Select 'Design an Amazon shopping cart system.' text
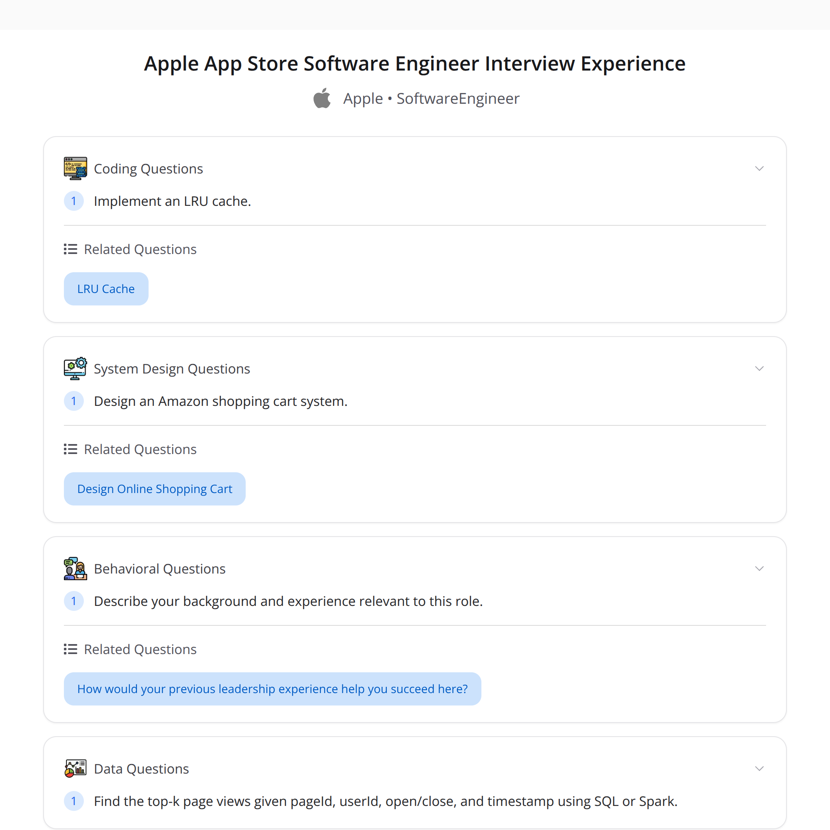This screenshot has width=830, height=830. 220,401
